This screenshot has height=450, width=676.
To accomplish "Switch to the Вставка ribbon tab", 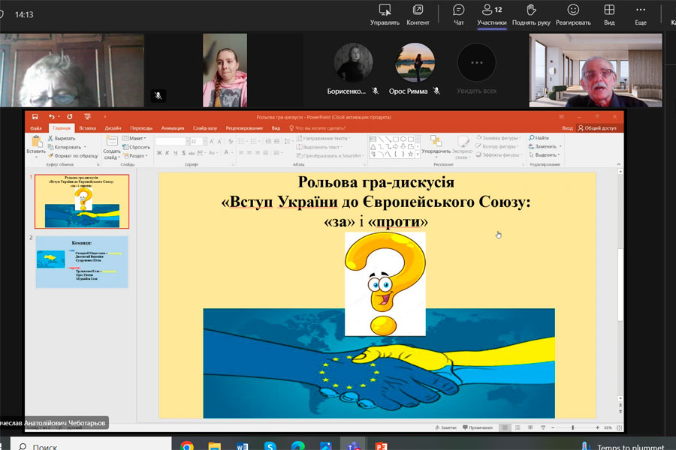I will (88, 128).
